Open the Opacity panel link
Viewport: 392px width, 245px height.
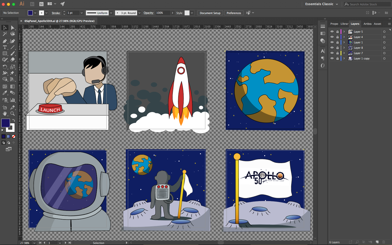click(x=149, y=13)
